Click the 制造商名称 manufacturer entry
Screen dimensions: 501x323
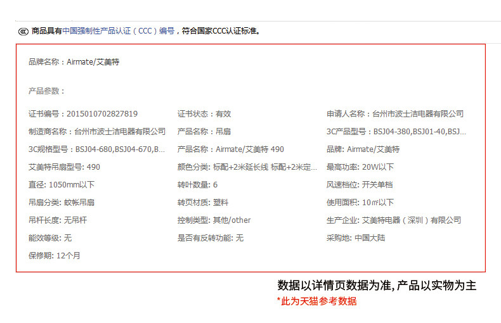click(97, 132)
